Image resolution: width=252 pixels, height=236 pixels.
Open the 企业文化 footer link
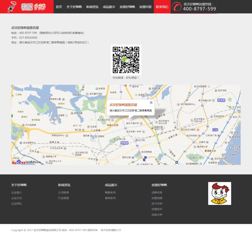[17, 198]
